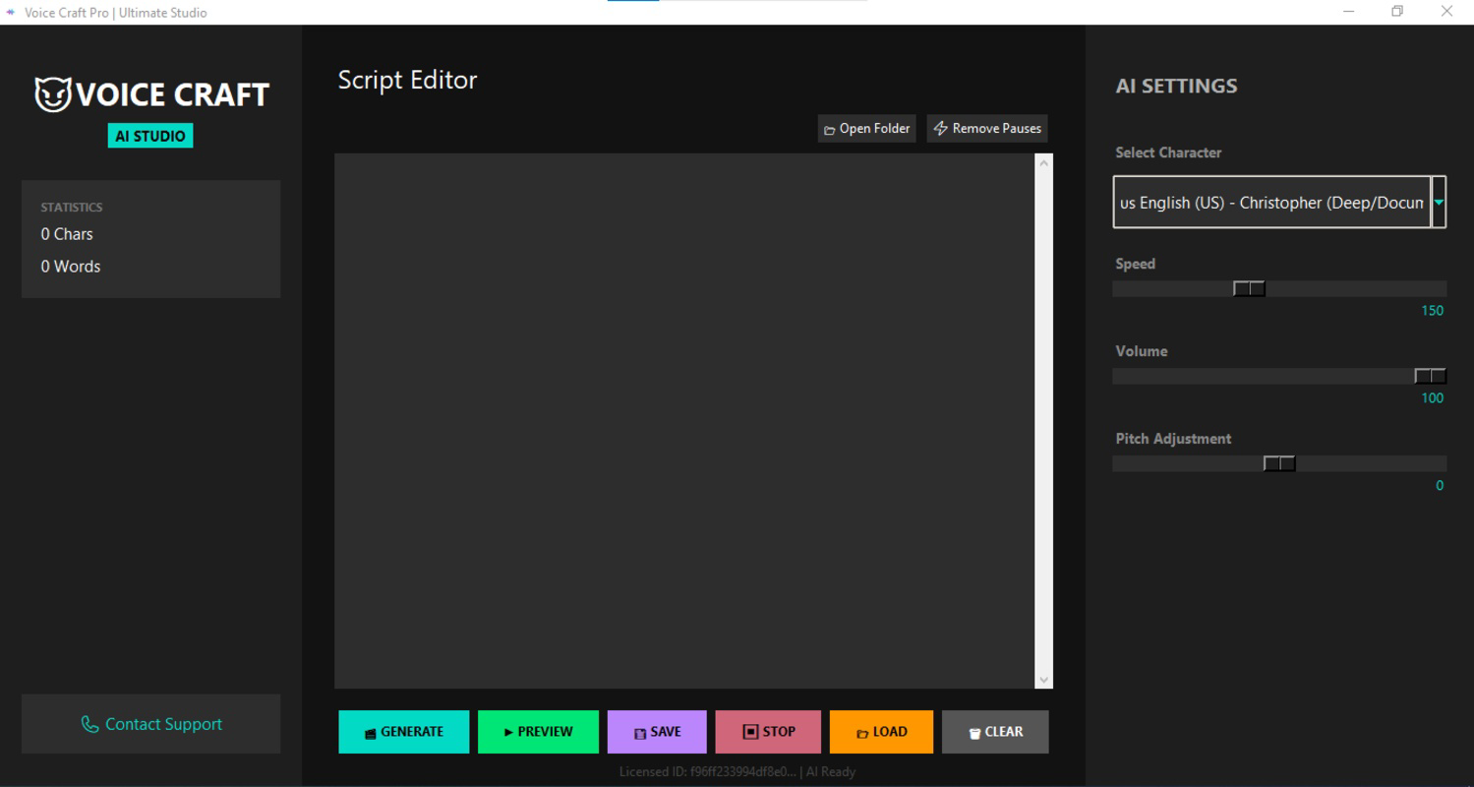Click the Speed value 150

[1432, 311]
